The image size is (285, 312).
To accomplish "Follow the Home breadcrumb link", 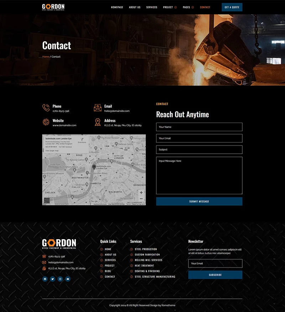I will point(46,57).
